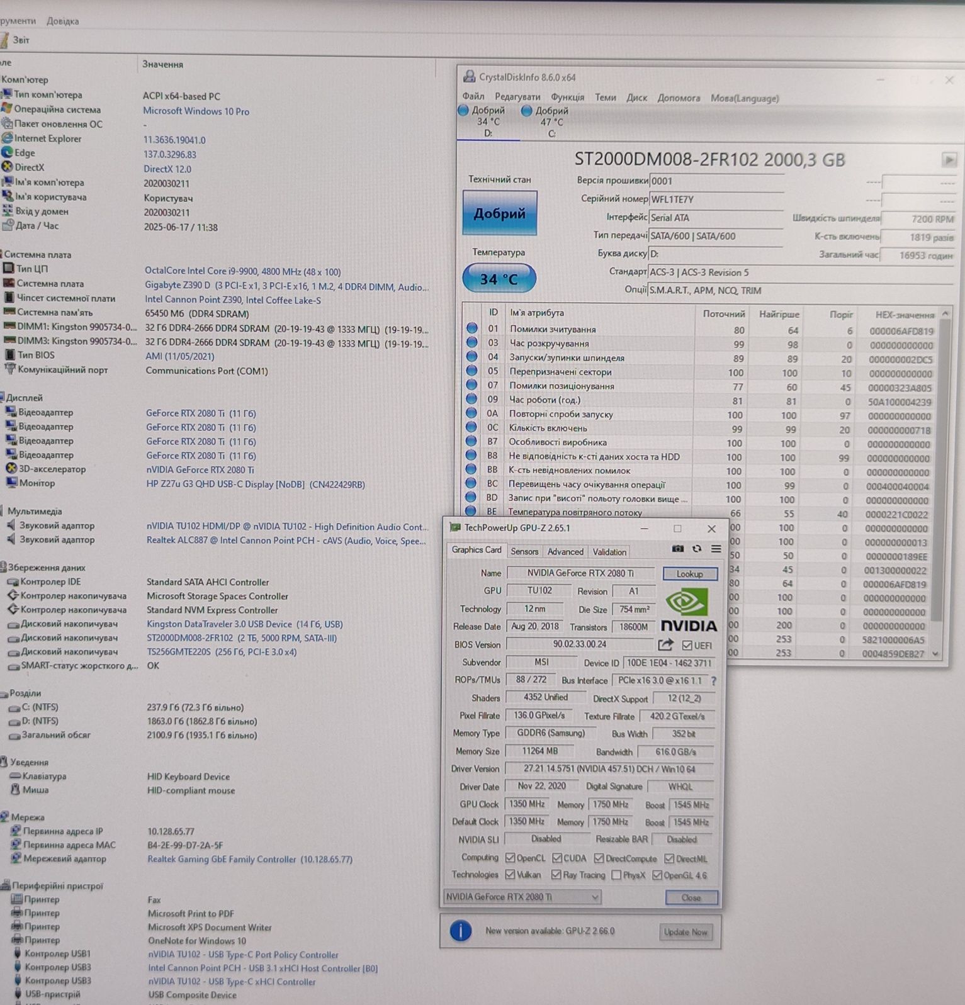Toggle the Vulkan checkbox
The width and height of the screenshot is (965, 1005).
510,875
